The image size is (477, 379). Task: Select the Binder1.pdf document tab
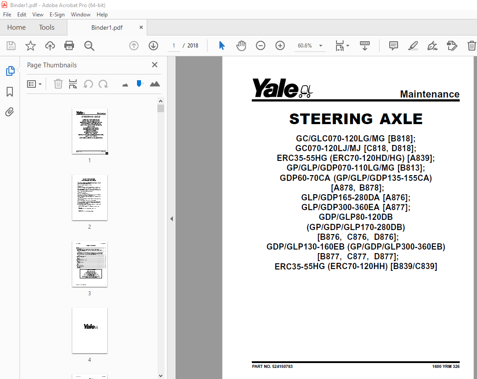tap(107, 27)
